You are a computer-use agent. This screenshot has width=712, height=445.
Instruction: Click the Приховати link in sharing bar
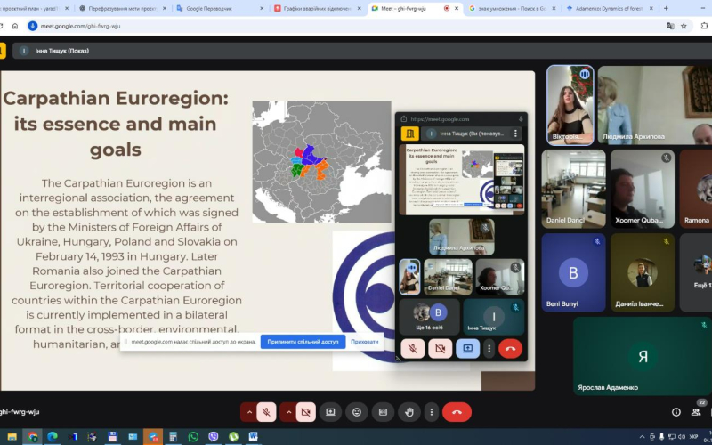point(364,342)
